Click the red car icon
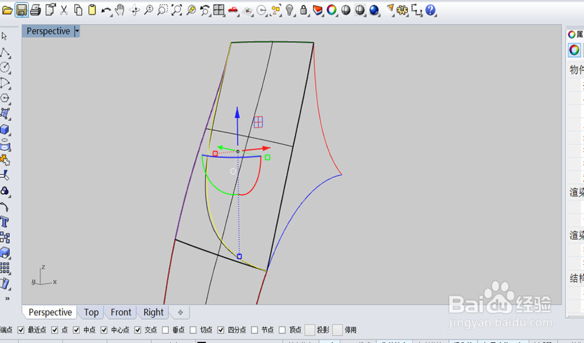 tap(233, 10)
